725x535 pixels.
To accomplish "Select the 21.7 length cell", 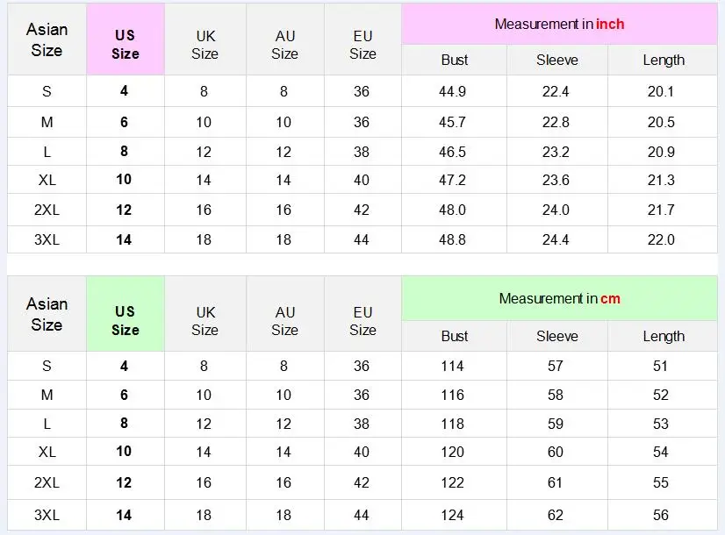I will tap(661, 210).
